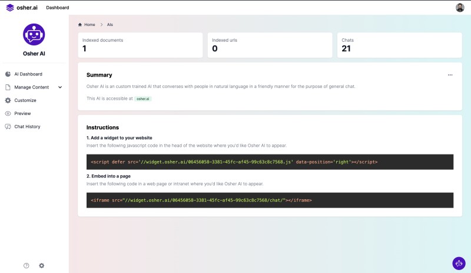471x273 pixels.
Task: Click '1. Add a widget to your website'
Action: point(120,138)
